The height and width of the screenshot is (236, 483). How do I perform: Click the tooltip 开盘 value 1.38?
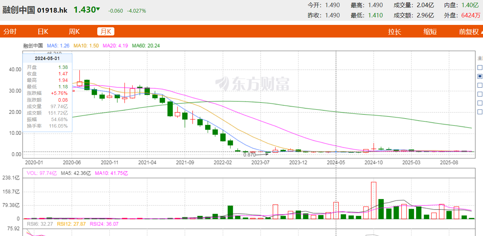click(x=63, y=68)
